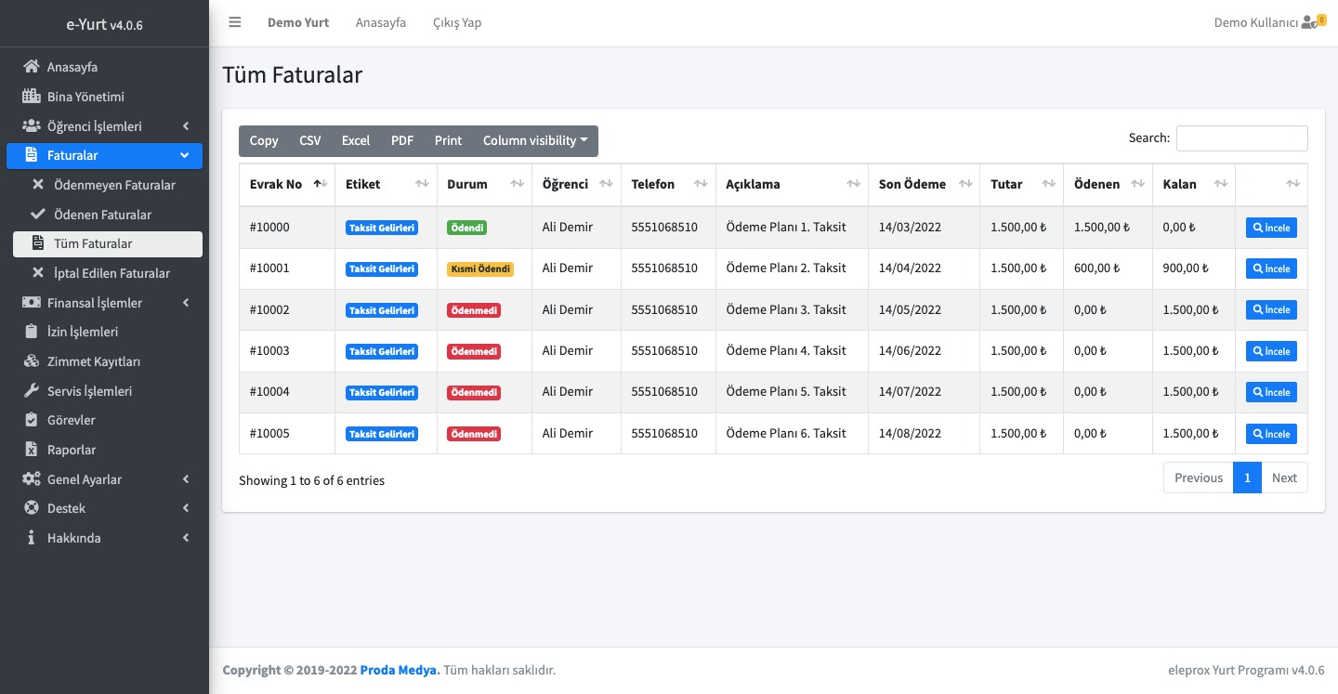Screen dimensions: 1338x694
Task: Click the Demo Kullanıcı user icon
Action: (1309, 22)
